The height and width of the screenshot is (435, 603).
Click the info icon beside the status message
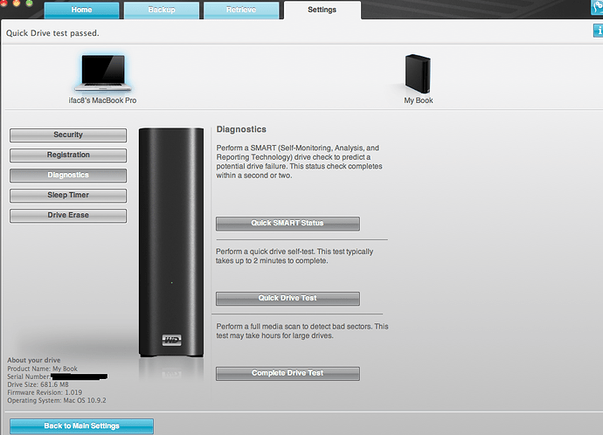(x=598, y=31)
